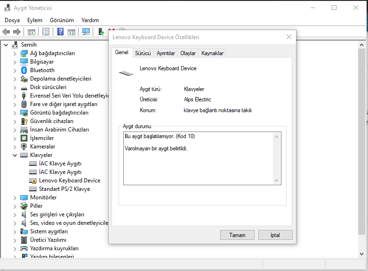Collapse the Klavyeler category

15,155
